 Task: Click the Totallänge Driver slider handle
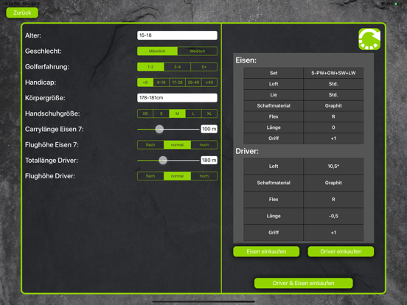(x=163, y=160)
